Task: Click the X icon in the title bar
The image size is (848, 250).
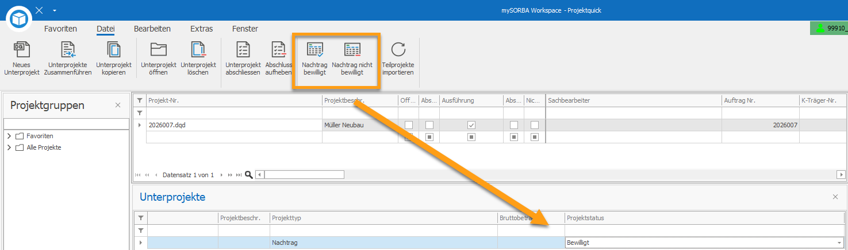Action: (x=39, y=10)
